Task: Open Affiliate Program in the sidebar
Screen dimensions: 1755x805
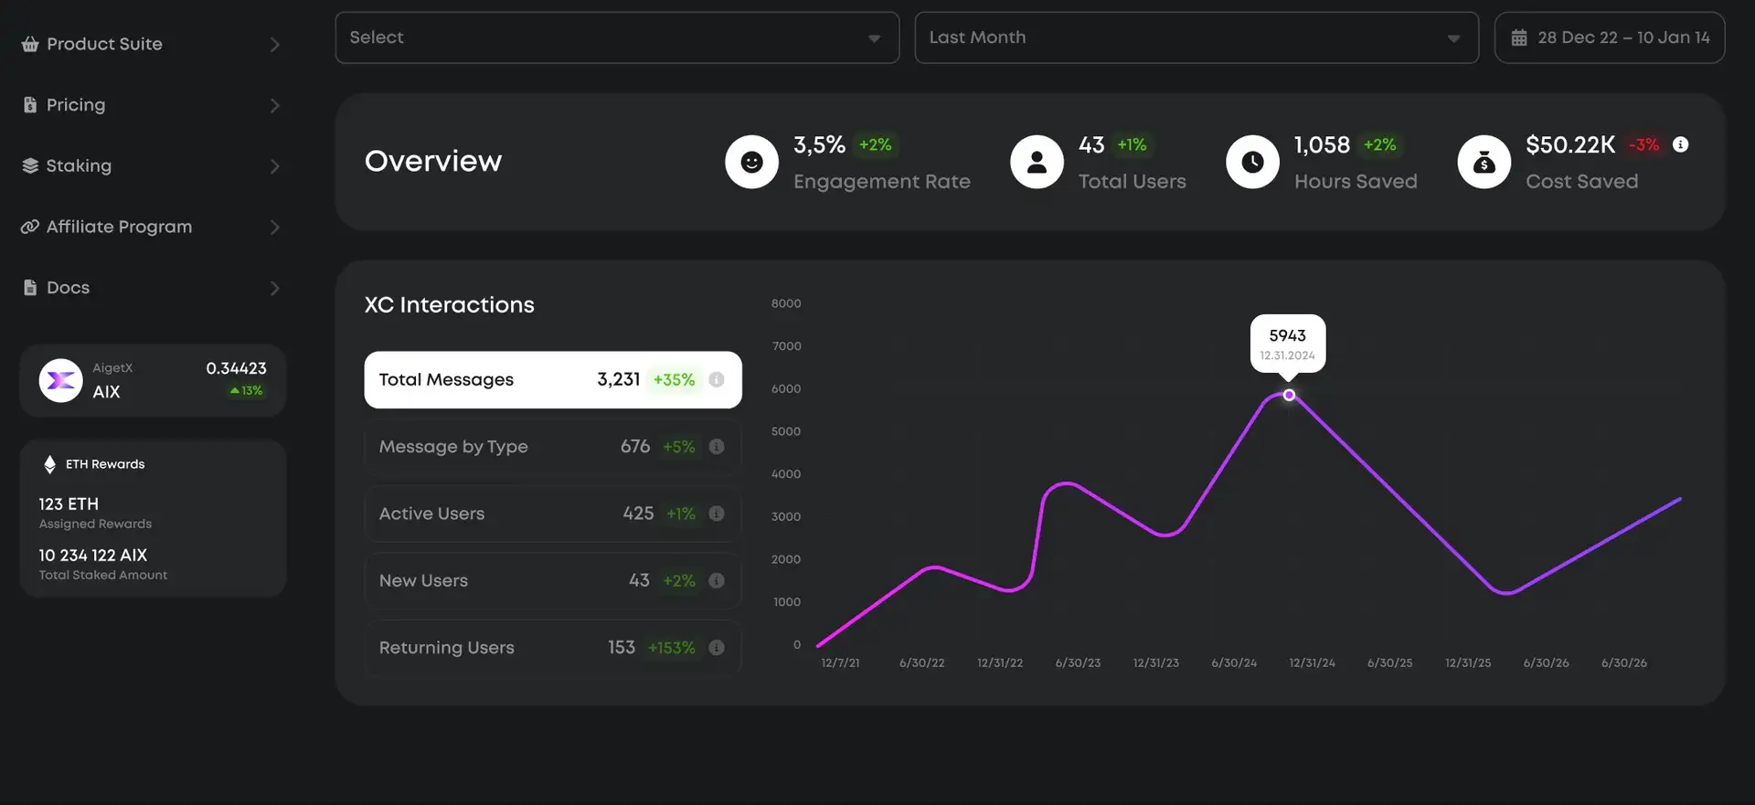Action: [119, 227]
